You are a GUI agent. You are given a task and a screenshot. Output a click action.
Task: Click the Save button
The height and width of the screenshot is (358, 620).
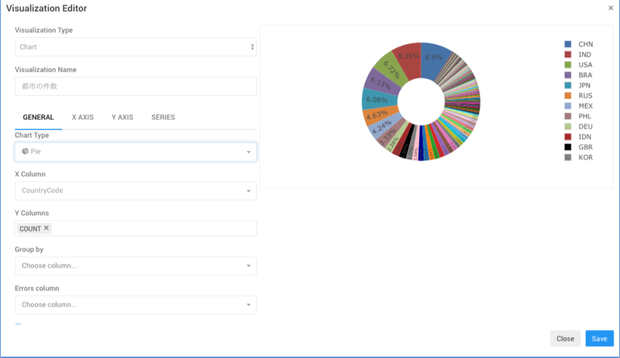coord(599,338)
